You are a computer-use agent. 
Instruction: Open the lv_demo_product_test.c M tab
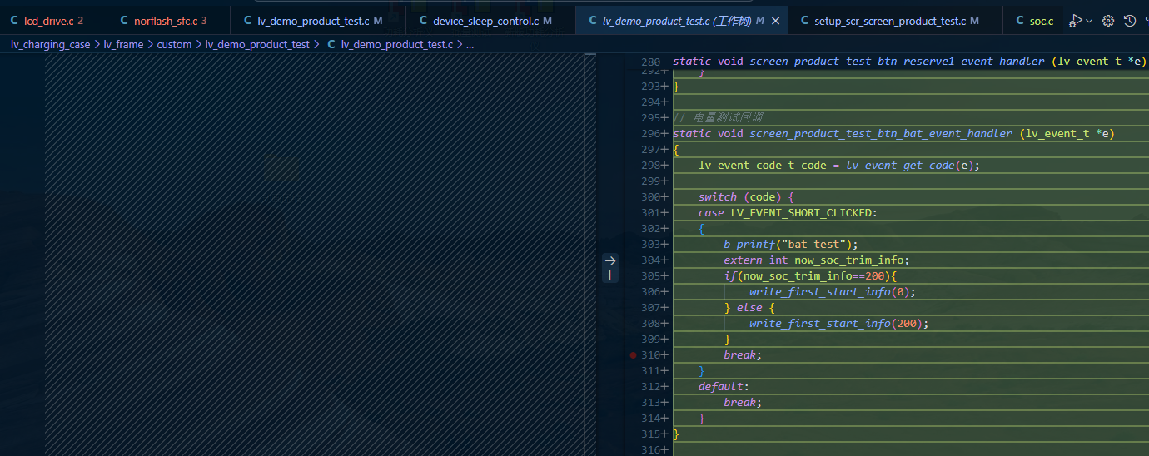pyautogui.click(x=319, y=21)
